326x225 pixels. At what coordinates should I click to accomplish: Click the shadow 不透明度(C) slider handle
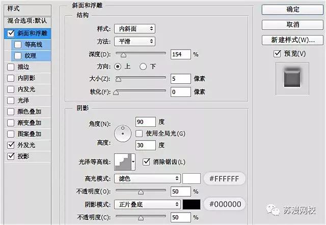(141, 218)
